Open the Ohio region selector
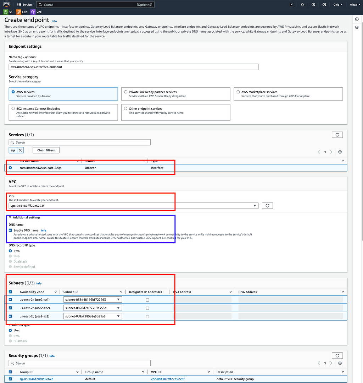 pos(338,5)
